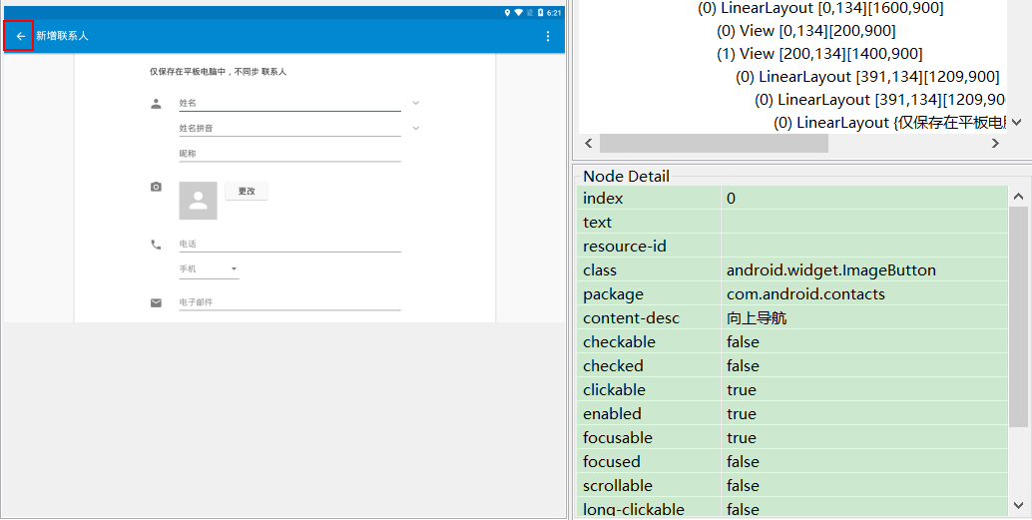Click the 新增联系人 title text
The image size is (1032, 520).
point(62,36)
